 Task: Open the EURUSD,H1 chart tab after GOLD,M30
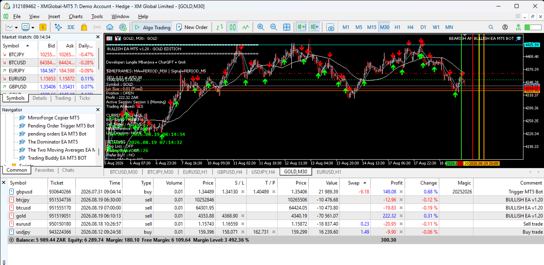(329, 172)
